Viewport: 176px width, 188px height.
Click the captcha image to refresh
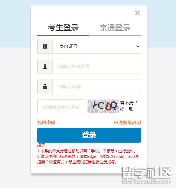point(103,106)
